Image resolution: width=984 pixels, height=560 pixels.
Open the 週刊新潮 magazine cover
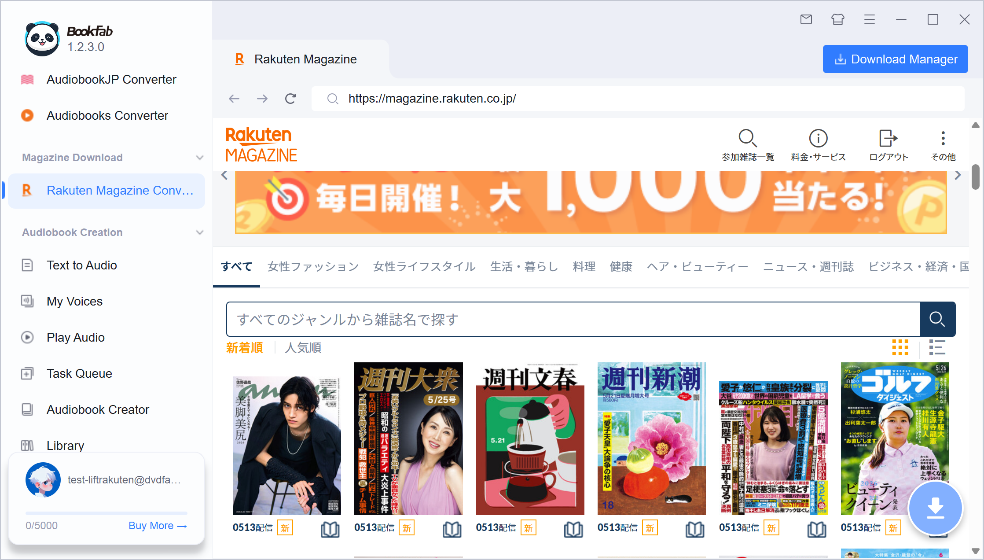click(652, 439)
